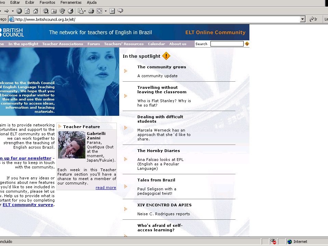Click arrow bullet beside Tales from Brazil

tap(125, 187)
